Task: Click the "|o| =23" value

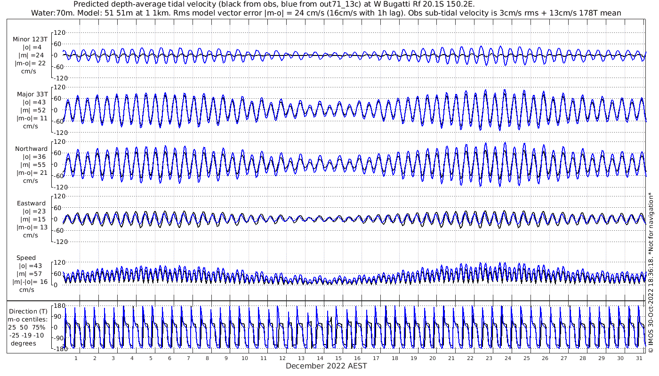Action: click(34, 211)
